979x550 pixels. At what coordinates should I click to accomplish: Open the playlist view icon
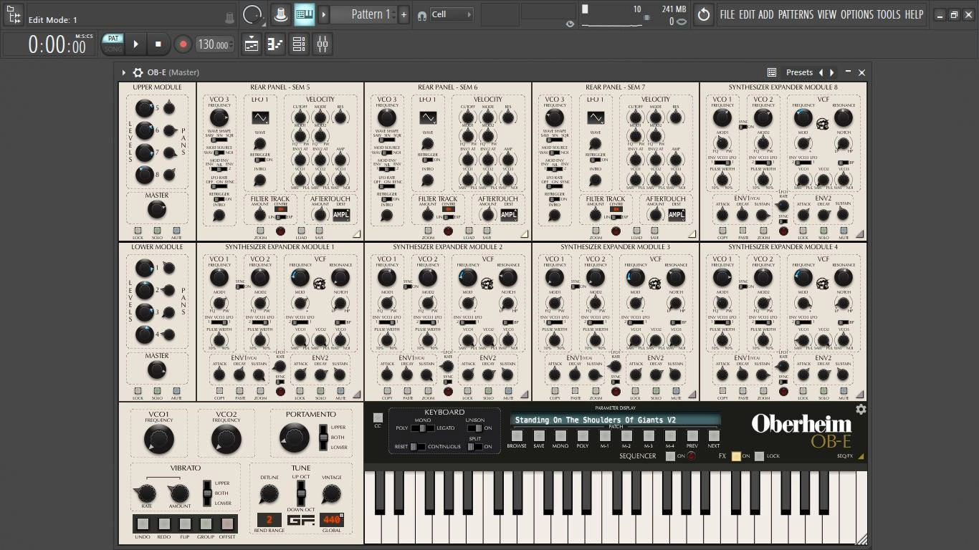[252, 44]
